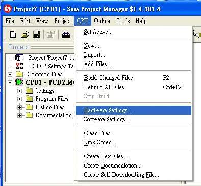The width and height of the screenshot is (201, 186).
Task: Expand the Common Files node
Action: pos(10,74)
